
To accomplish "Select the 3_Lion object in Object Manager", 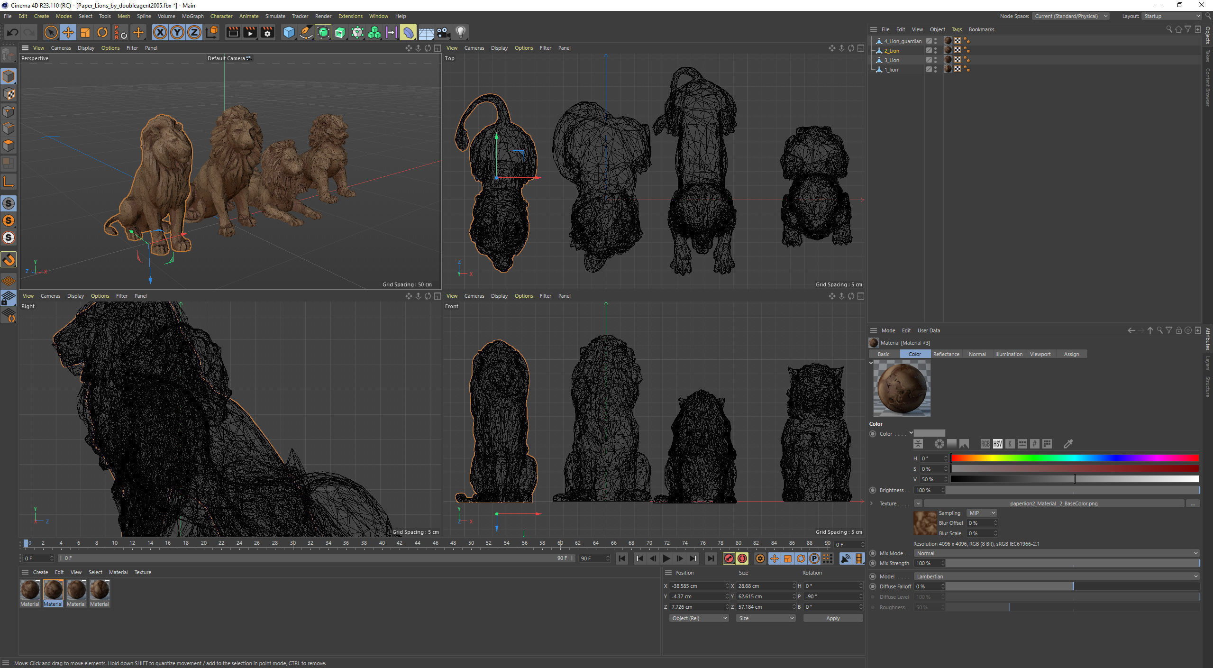I will tap(891, 60).
